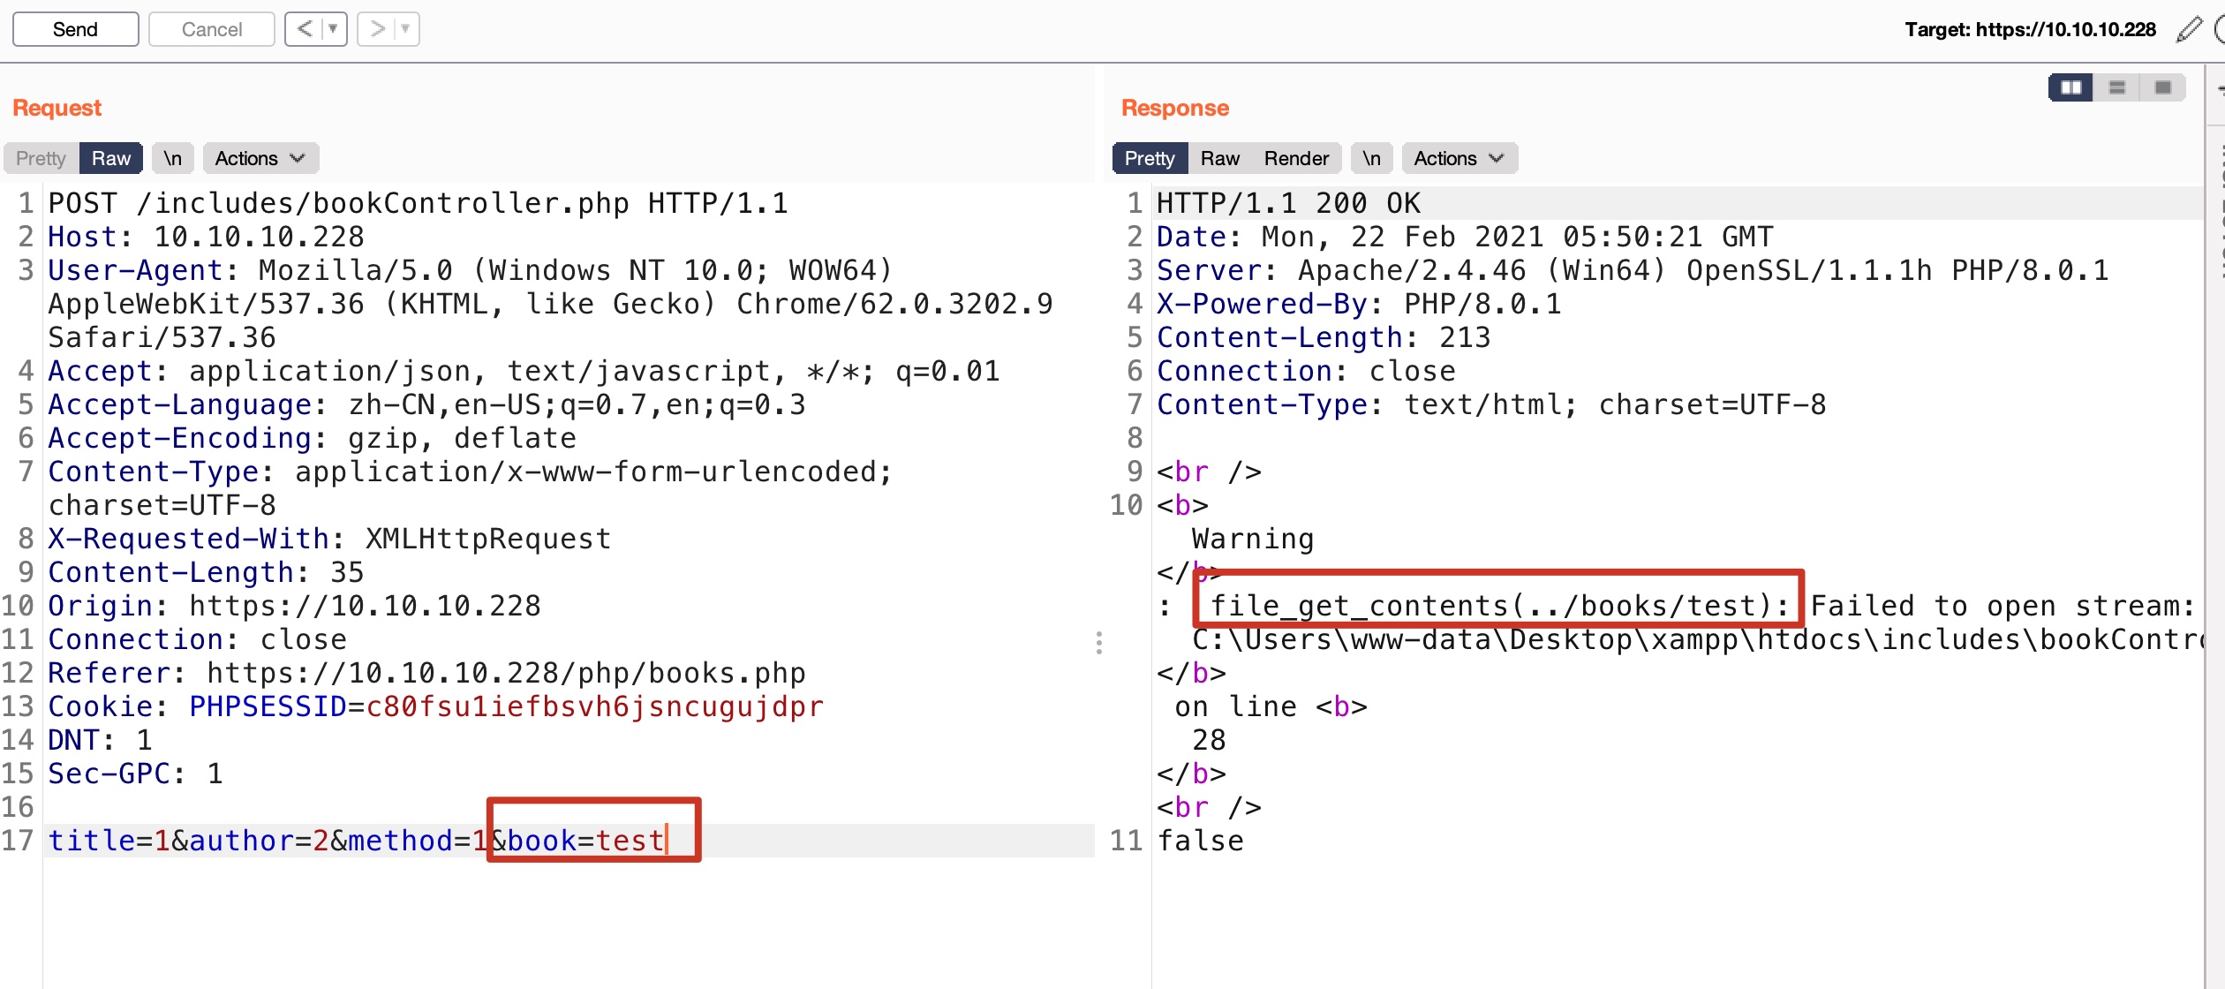Click the help circle icon at top right

pyautogui.click(x=2220, y=29)
